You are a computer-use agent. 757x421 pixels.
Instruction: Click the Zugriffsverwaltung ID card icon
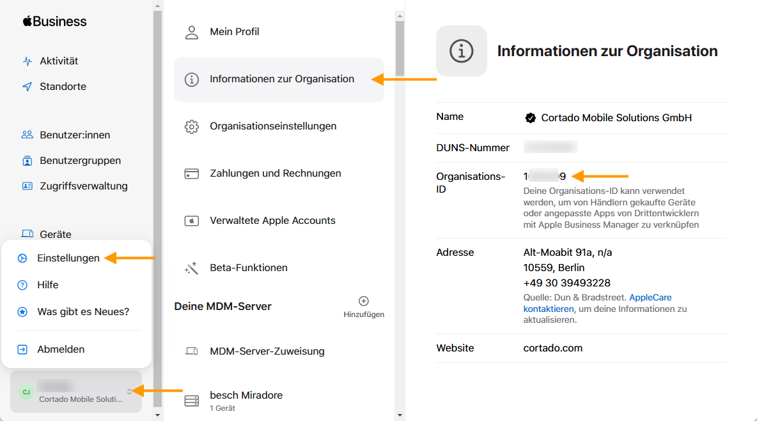[x=27, y=186]
